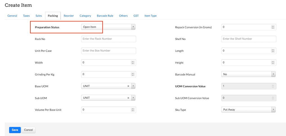Click into the Shelf No field

click(x=249, y=39)
